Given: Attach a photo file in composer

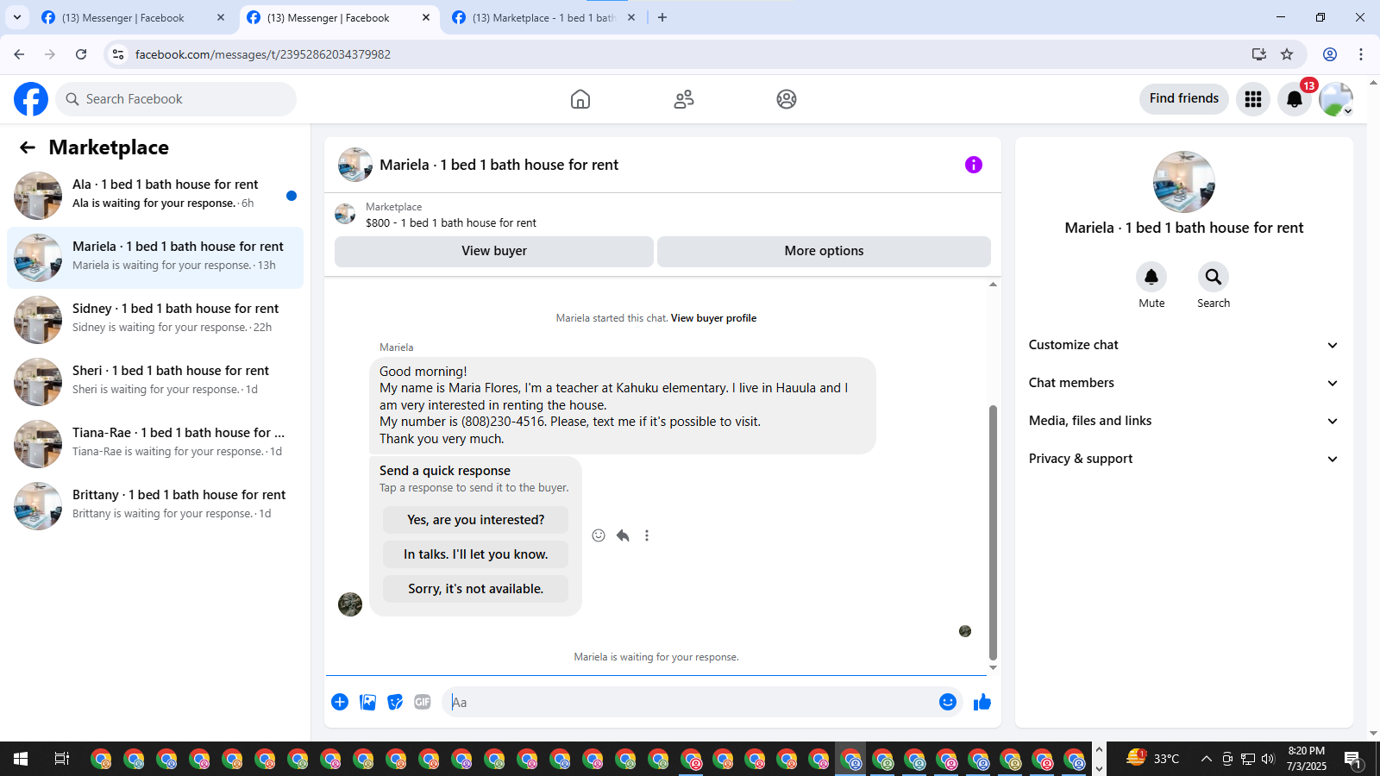Looking at the screenshot, I should click(367, 702).
